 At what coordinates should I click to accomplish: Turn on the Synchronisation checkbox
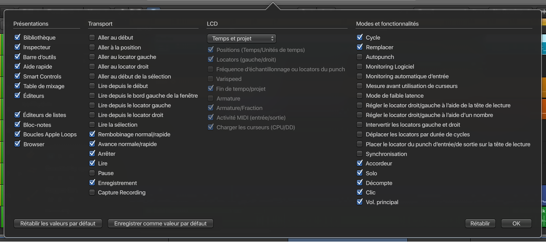point(360,154)
